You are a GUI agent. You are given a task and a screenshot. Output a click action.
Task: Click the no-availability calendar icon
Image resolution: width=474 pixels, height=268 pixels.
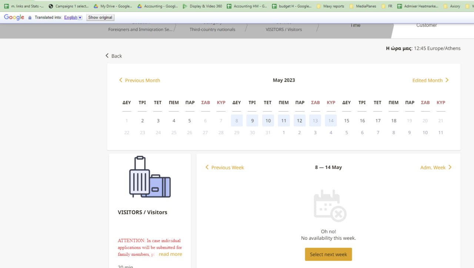tap(330, 206)
